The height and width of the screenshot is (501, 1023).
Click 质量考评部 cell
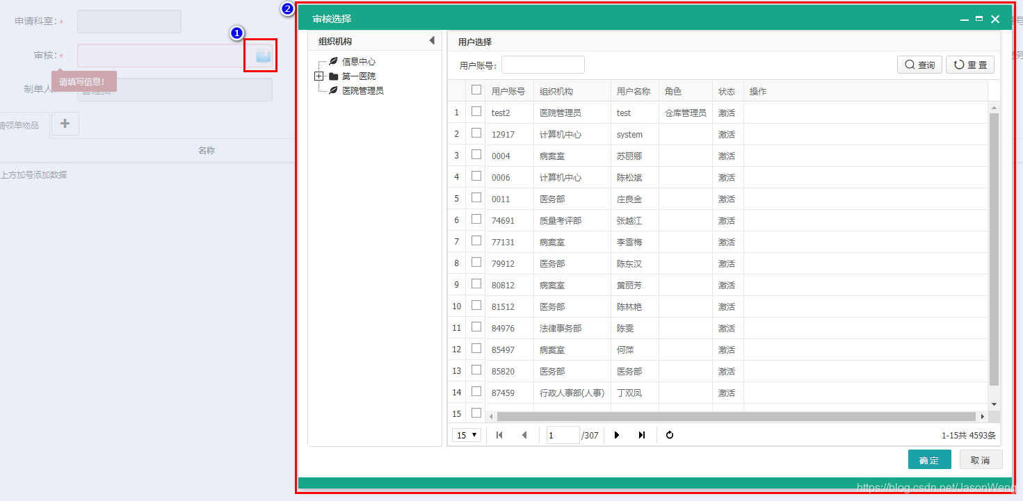coord(561,220)
